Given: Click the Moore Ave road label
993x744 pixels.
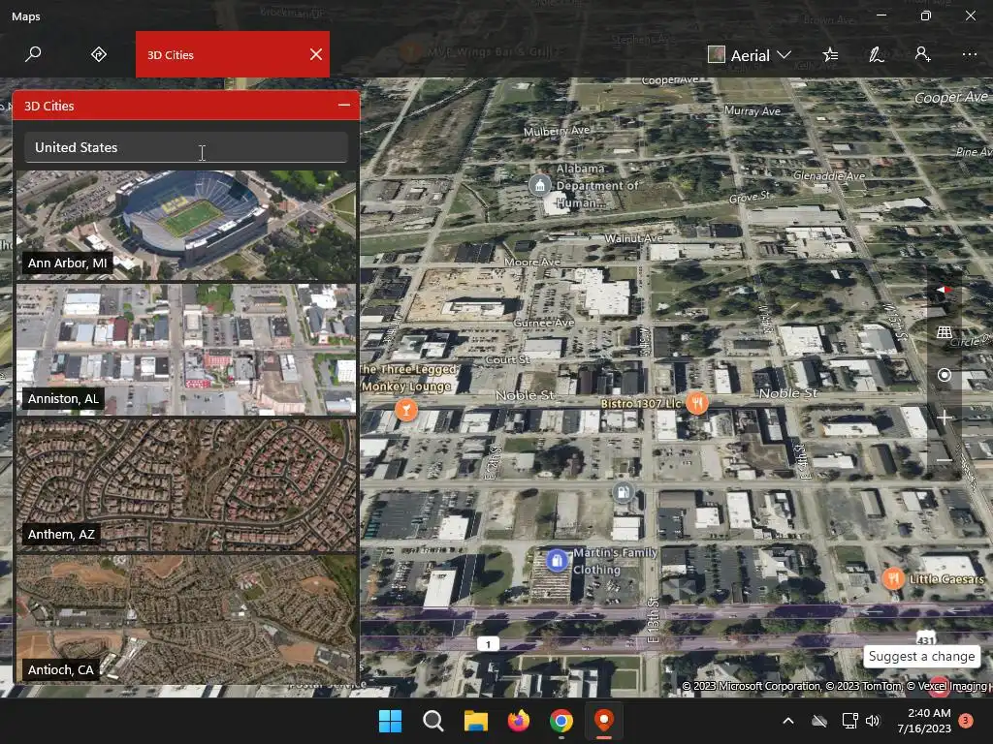Looking at the screenshot, I should pos(532,262).
